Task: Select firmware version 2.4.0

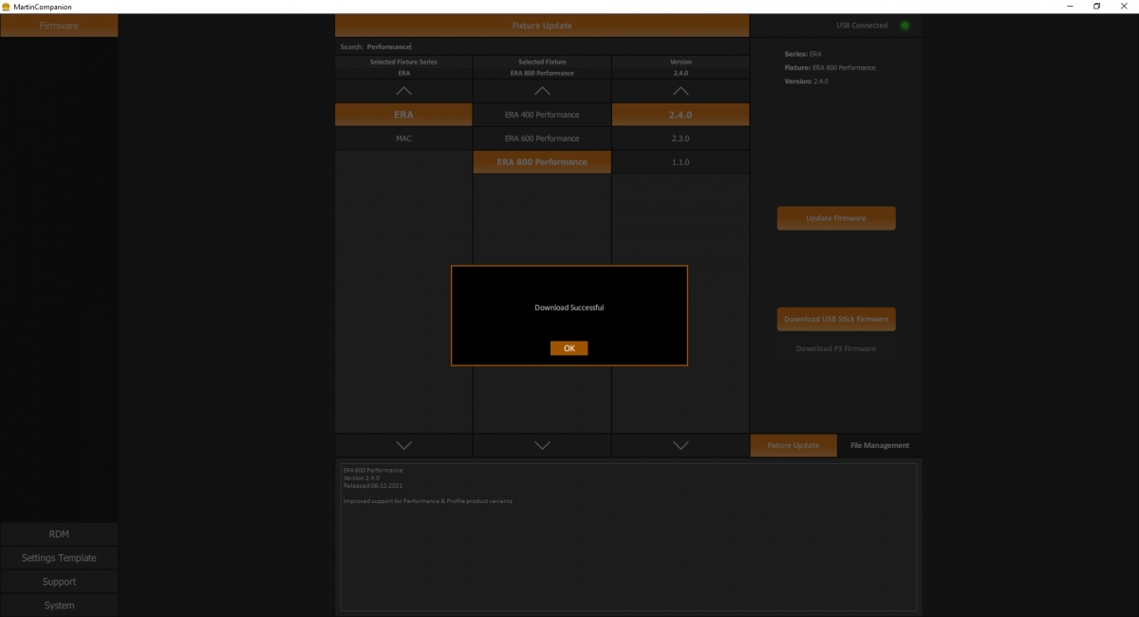Action: click(x=681, y=115)
